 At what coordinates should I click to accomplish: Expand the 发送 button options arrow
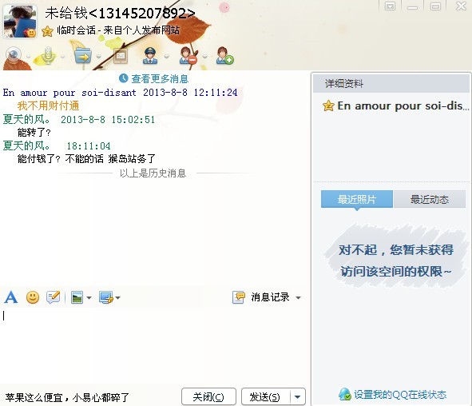coord(297,397)
